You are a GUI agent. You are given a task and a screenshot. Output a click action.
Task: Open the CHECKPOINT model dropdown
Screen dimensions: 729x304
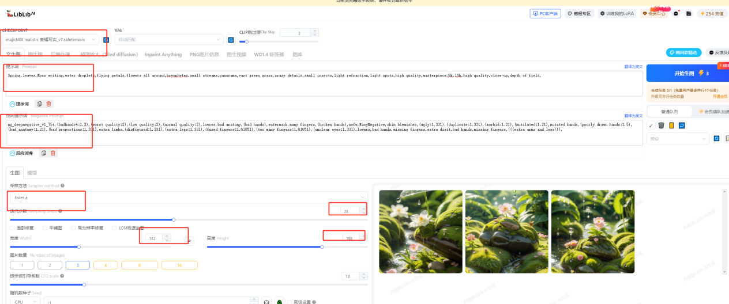point(51,40)
